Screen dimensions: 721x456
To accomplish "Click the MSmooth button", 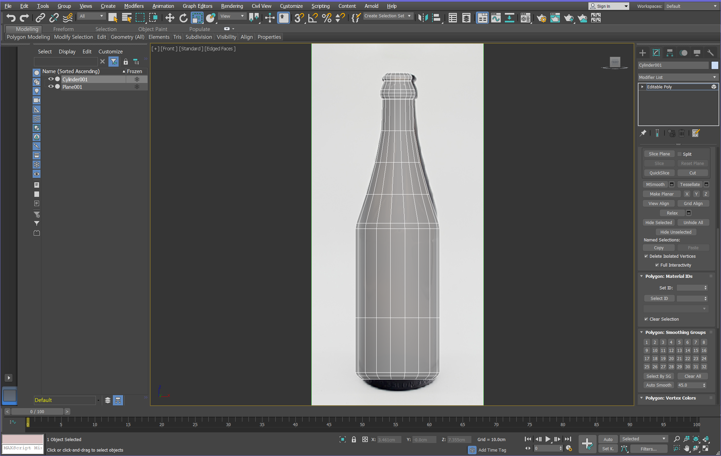I will click(x=655, y=184).
